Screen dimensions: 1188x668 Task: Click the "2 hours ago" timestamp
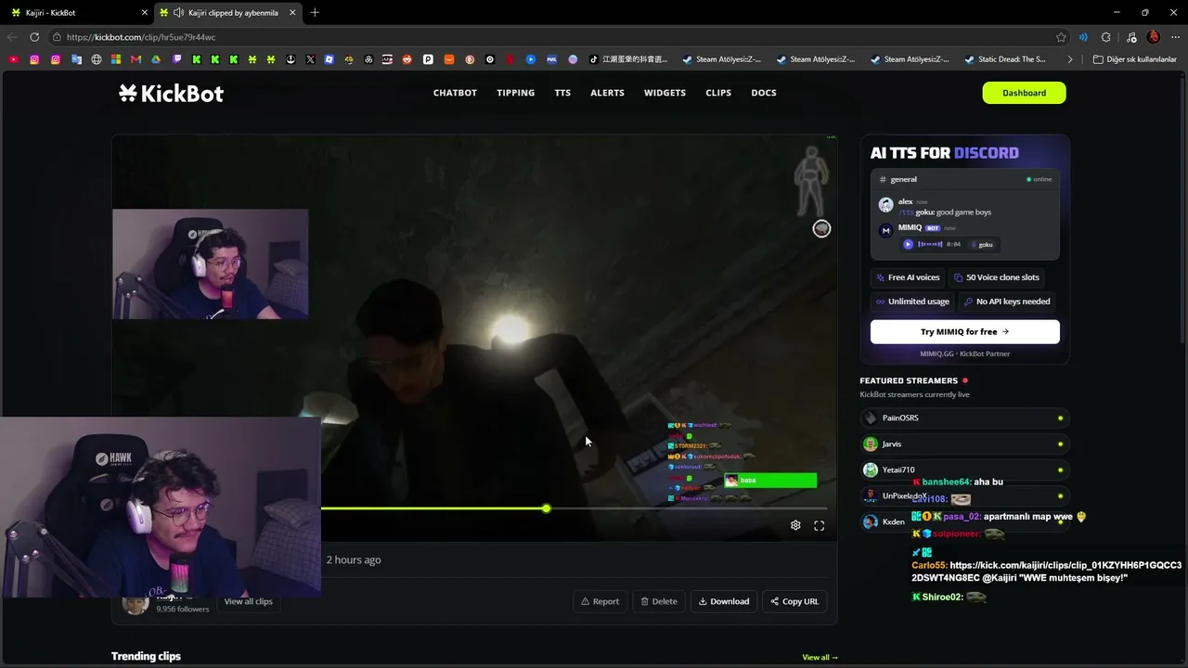coord(354,559)
